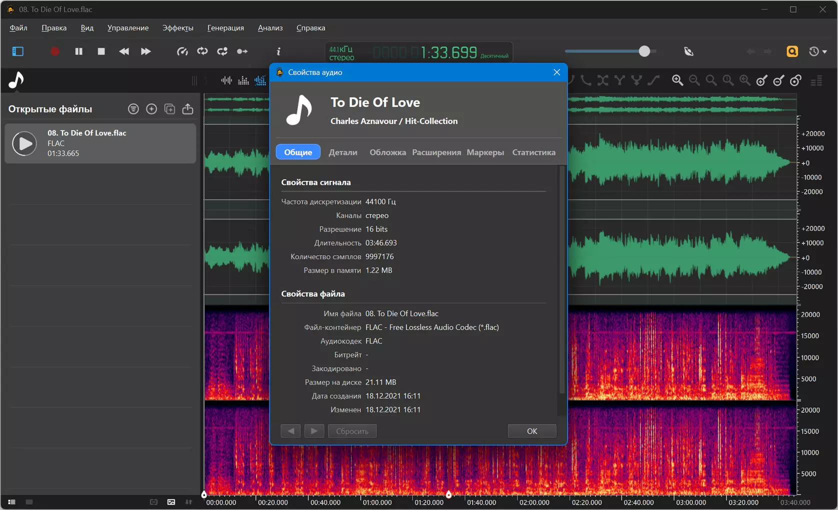Open the Маркеры tab

485,152
